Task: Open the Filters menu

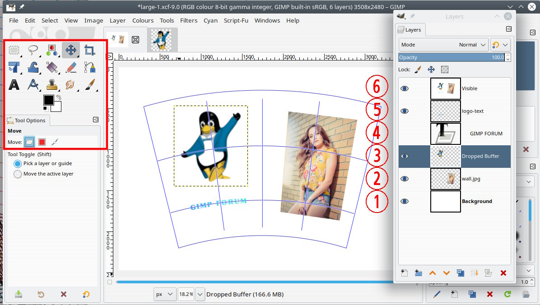Action: (189, 20)
